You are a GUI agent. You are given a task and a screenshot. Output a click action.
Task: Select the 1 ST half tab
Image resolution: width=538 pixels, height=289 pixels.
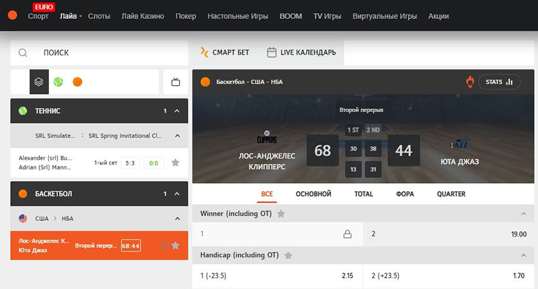[x=353, y=130]
